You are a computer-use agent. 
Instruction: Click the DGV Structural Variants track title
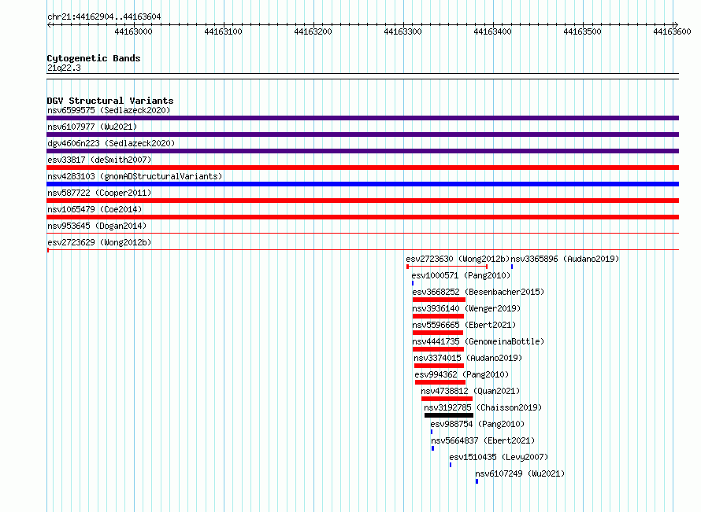110,101
